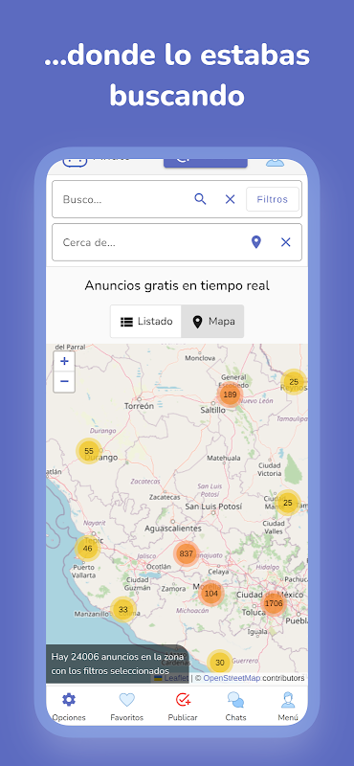Open the 1706 cluster at Ciudad de México

[274, 603]
